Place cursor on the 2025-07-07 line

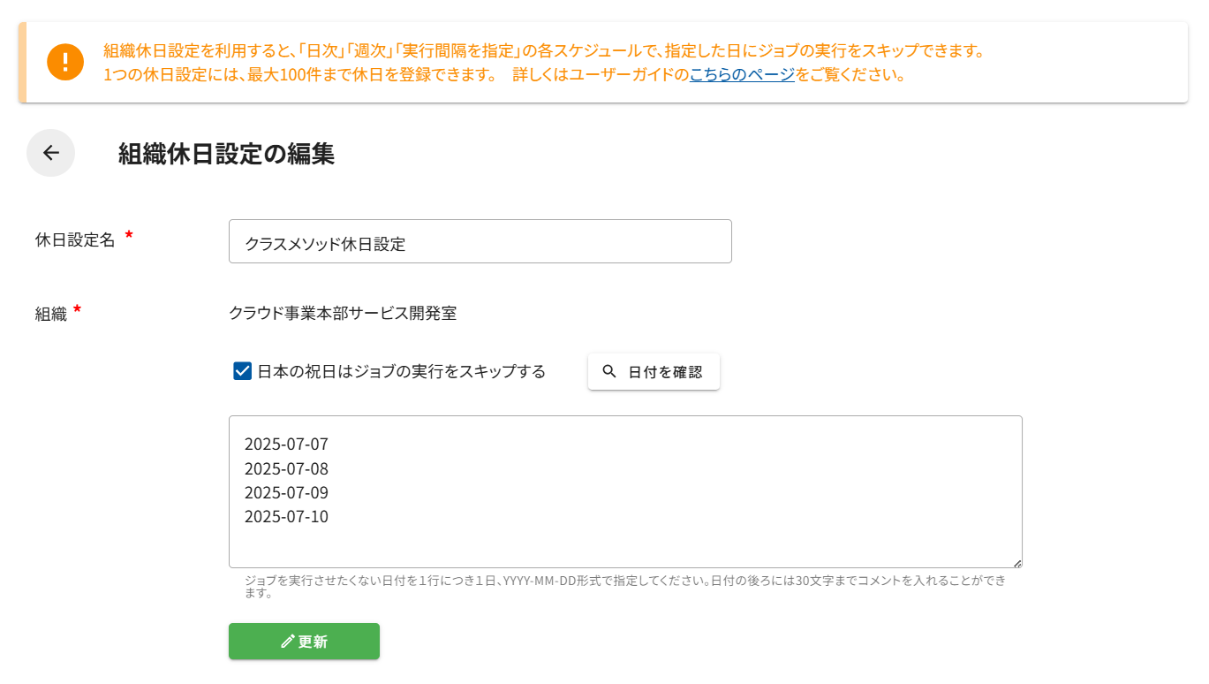click(286, 445)
